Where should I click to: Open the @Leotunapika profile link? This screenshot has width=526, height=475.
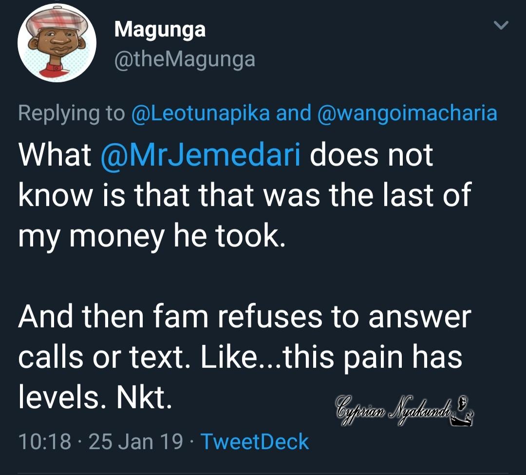point(201,113)
